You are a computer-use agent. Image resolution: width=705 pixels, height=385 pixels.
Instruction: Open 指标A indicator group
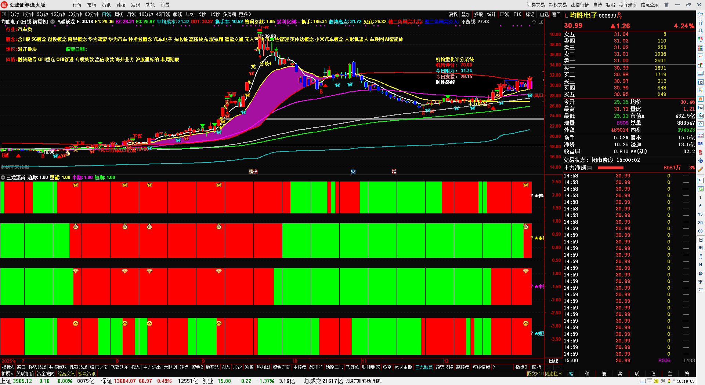pyautogui.click(x=8, y=367)
